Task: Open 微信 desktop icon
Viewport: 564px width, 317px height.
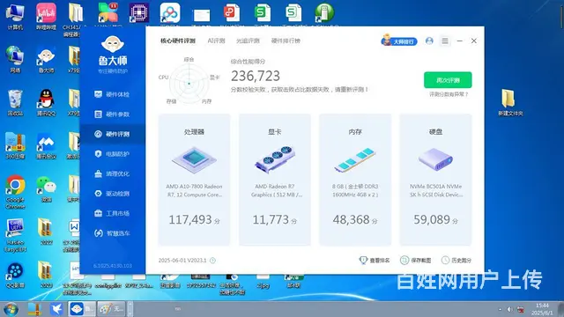Action: pos(46,188)
